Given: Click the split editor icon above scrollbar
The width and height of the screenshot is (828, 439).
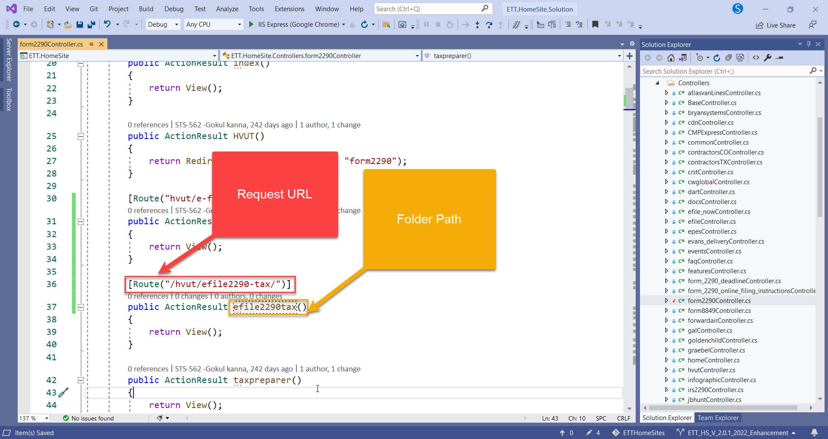Looking at the screenshot, I should pos(630,56).
